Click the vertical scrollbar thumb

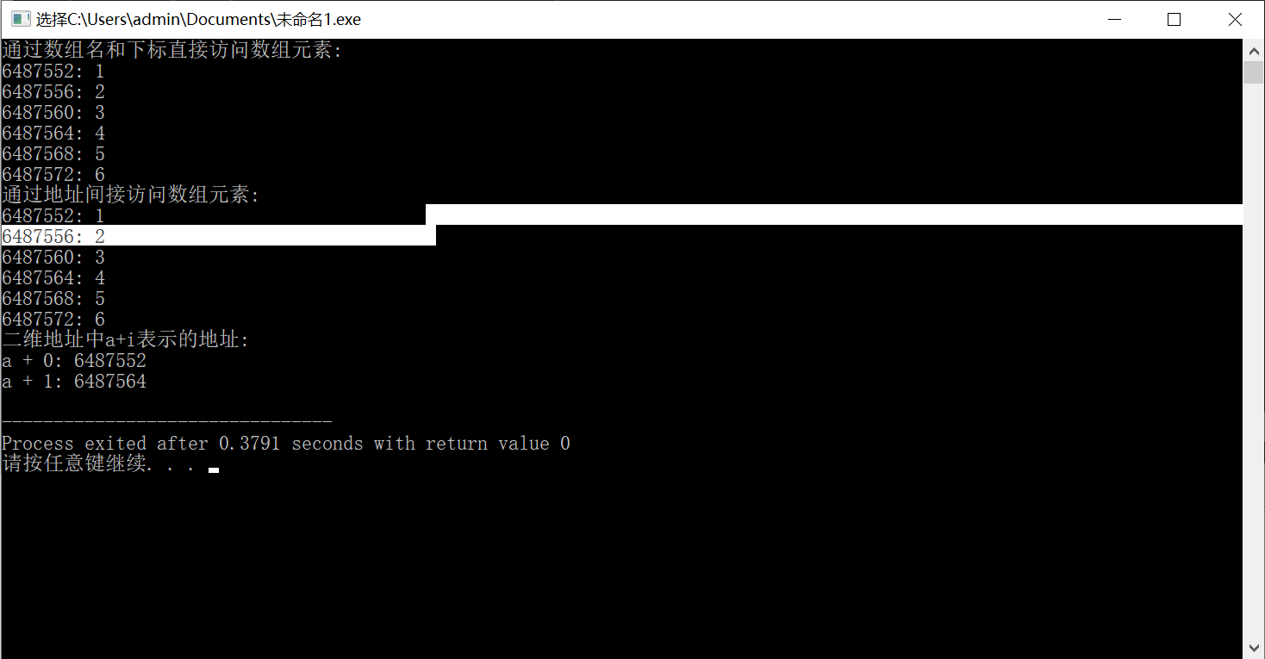1253,72
